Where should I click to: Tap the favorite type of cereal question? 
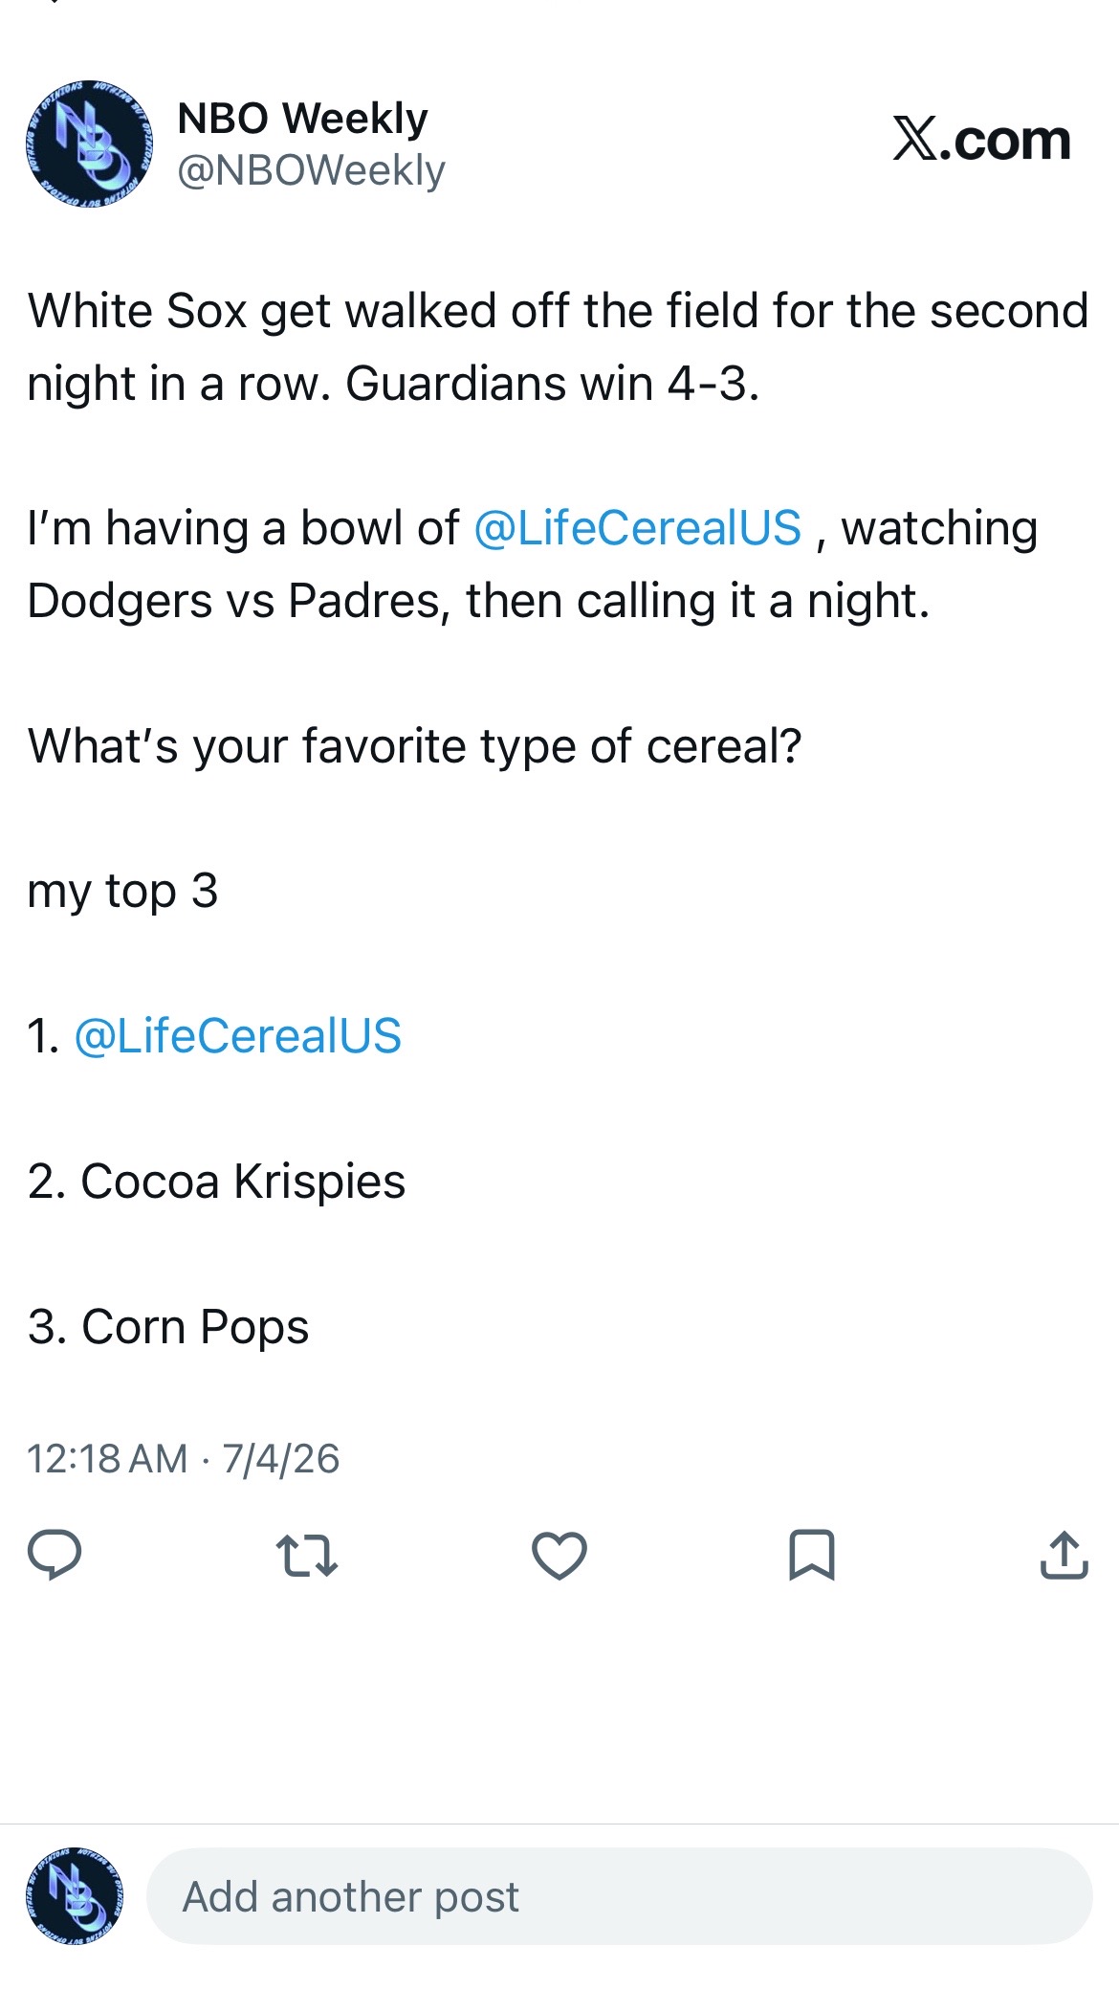(x=414, y=745)
